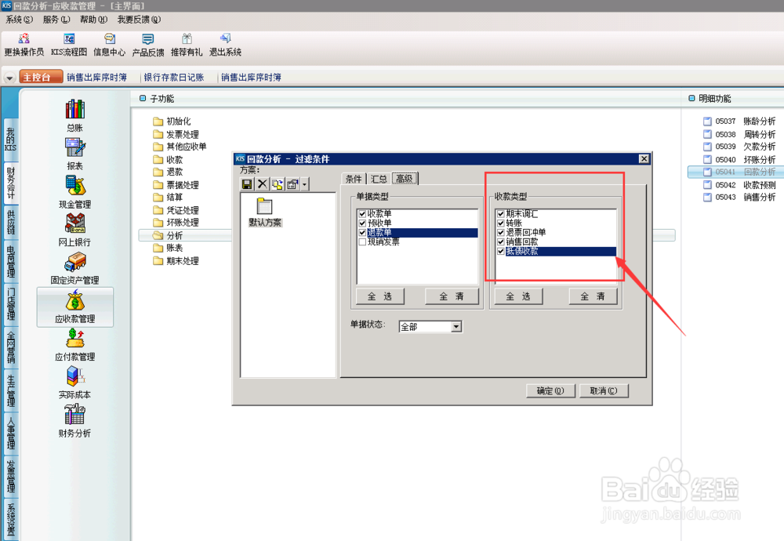Select the 实际成本 module icon
784x541 pixels.
(x=75, y=383)
